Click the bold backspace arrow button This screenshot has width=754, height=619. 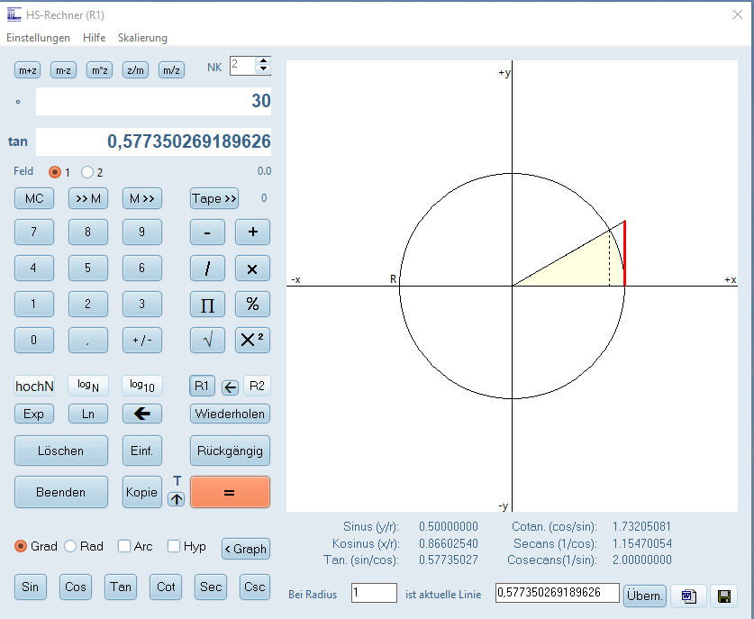142,414
